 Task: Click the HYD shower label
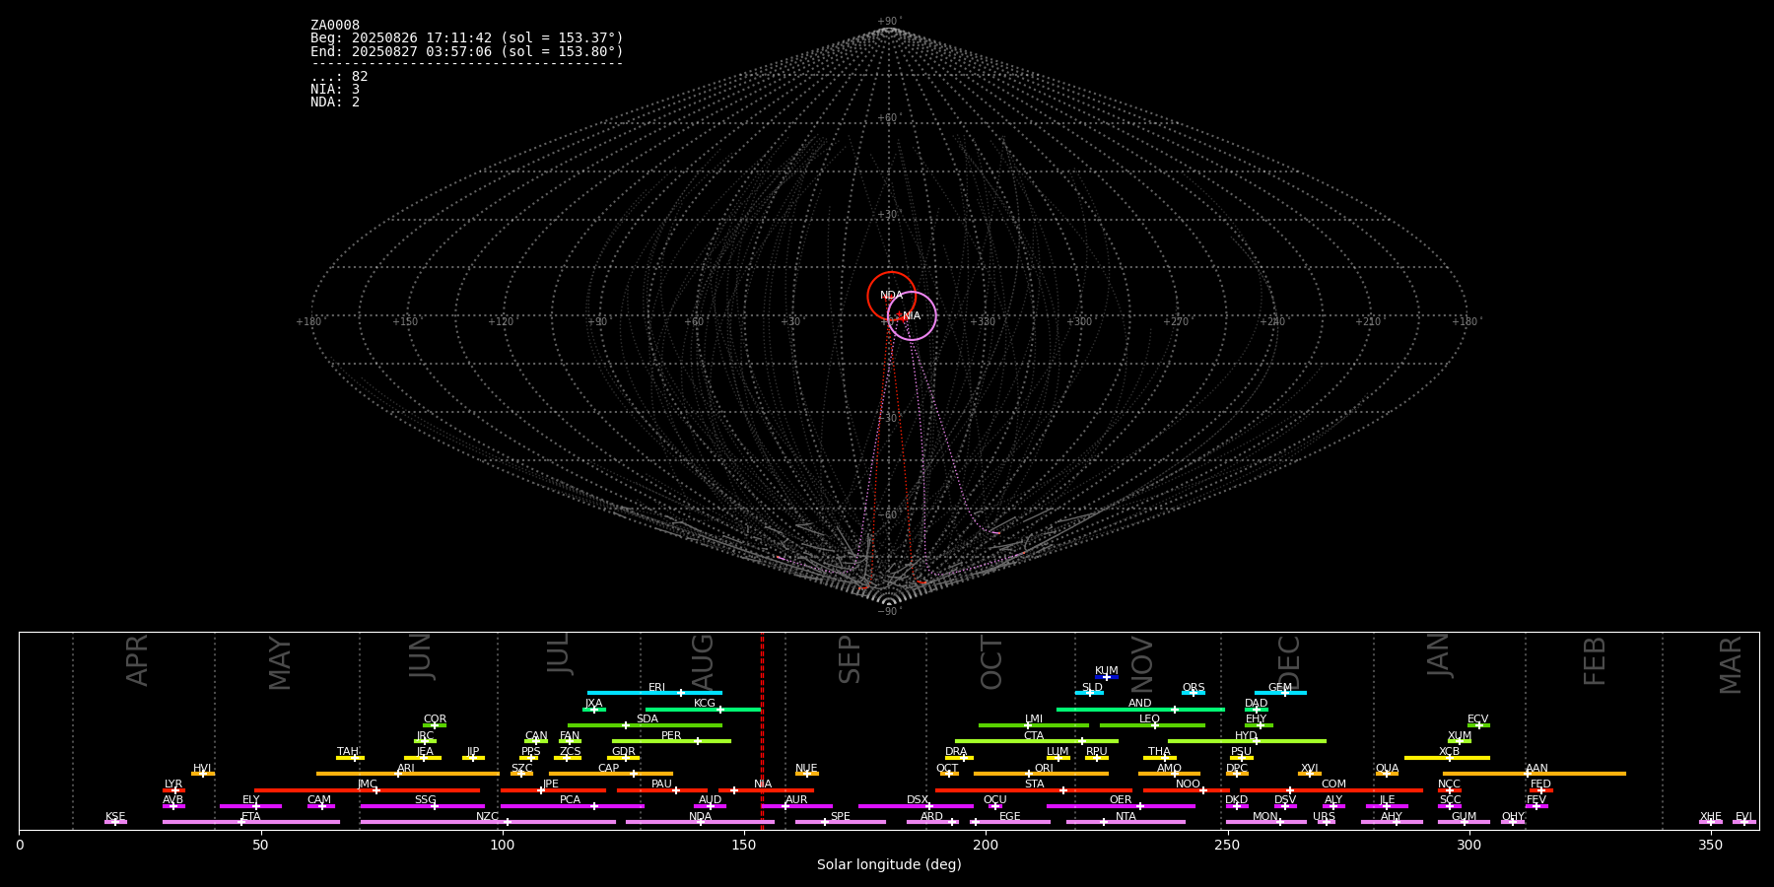point(1246,735)
